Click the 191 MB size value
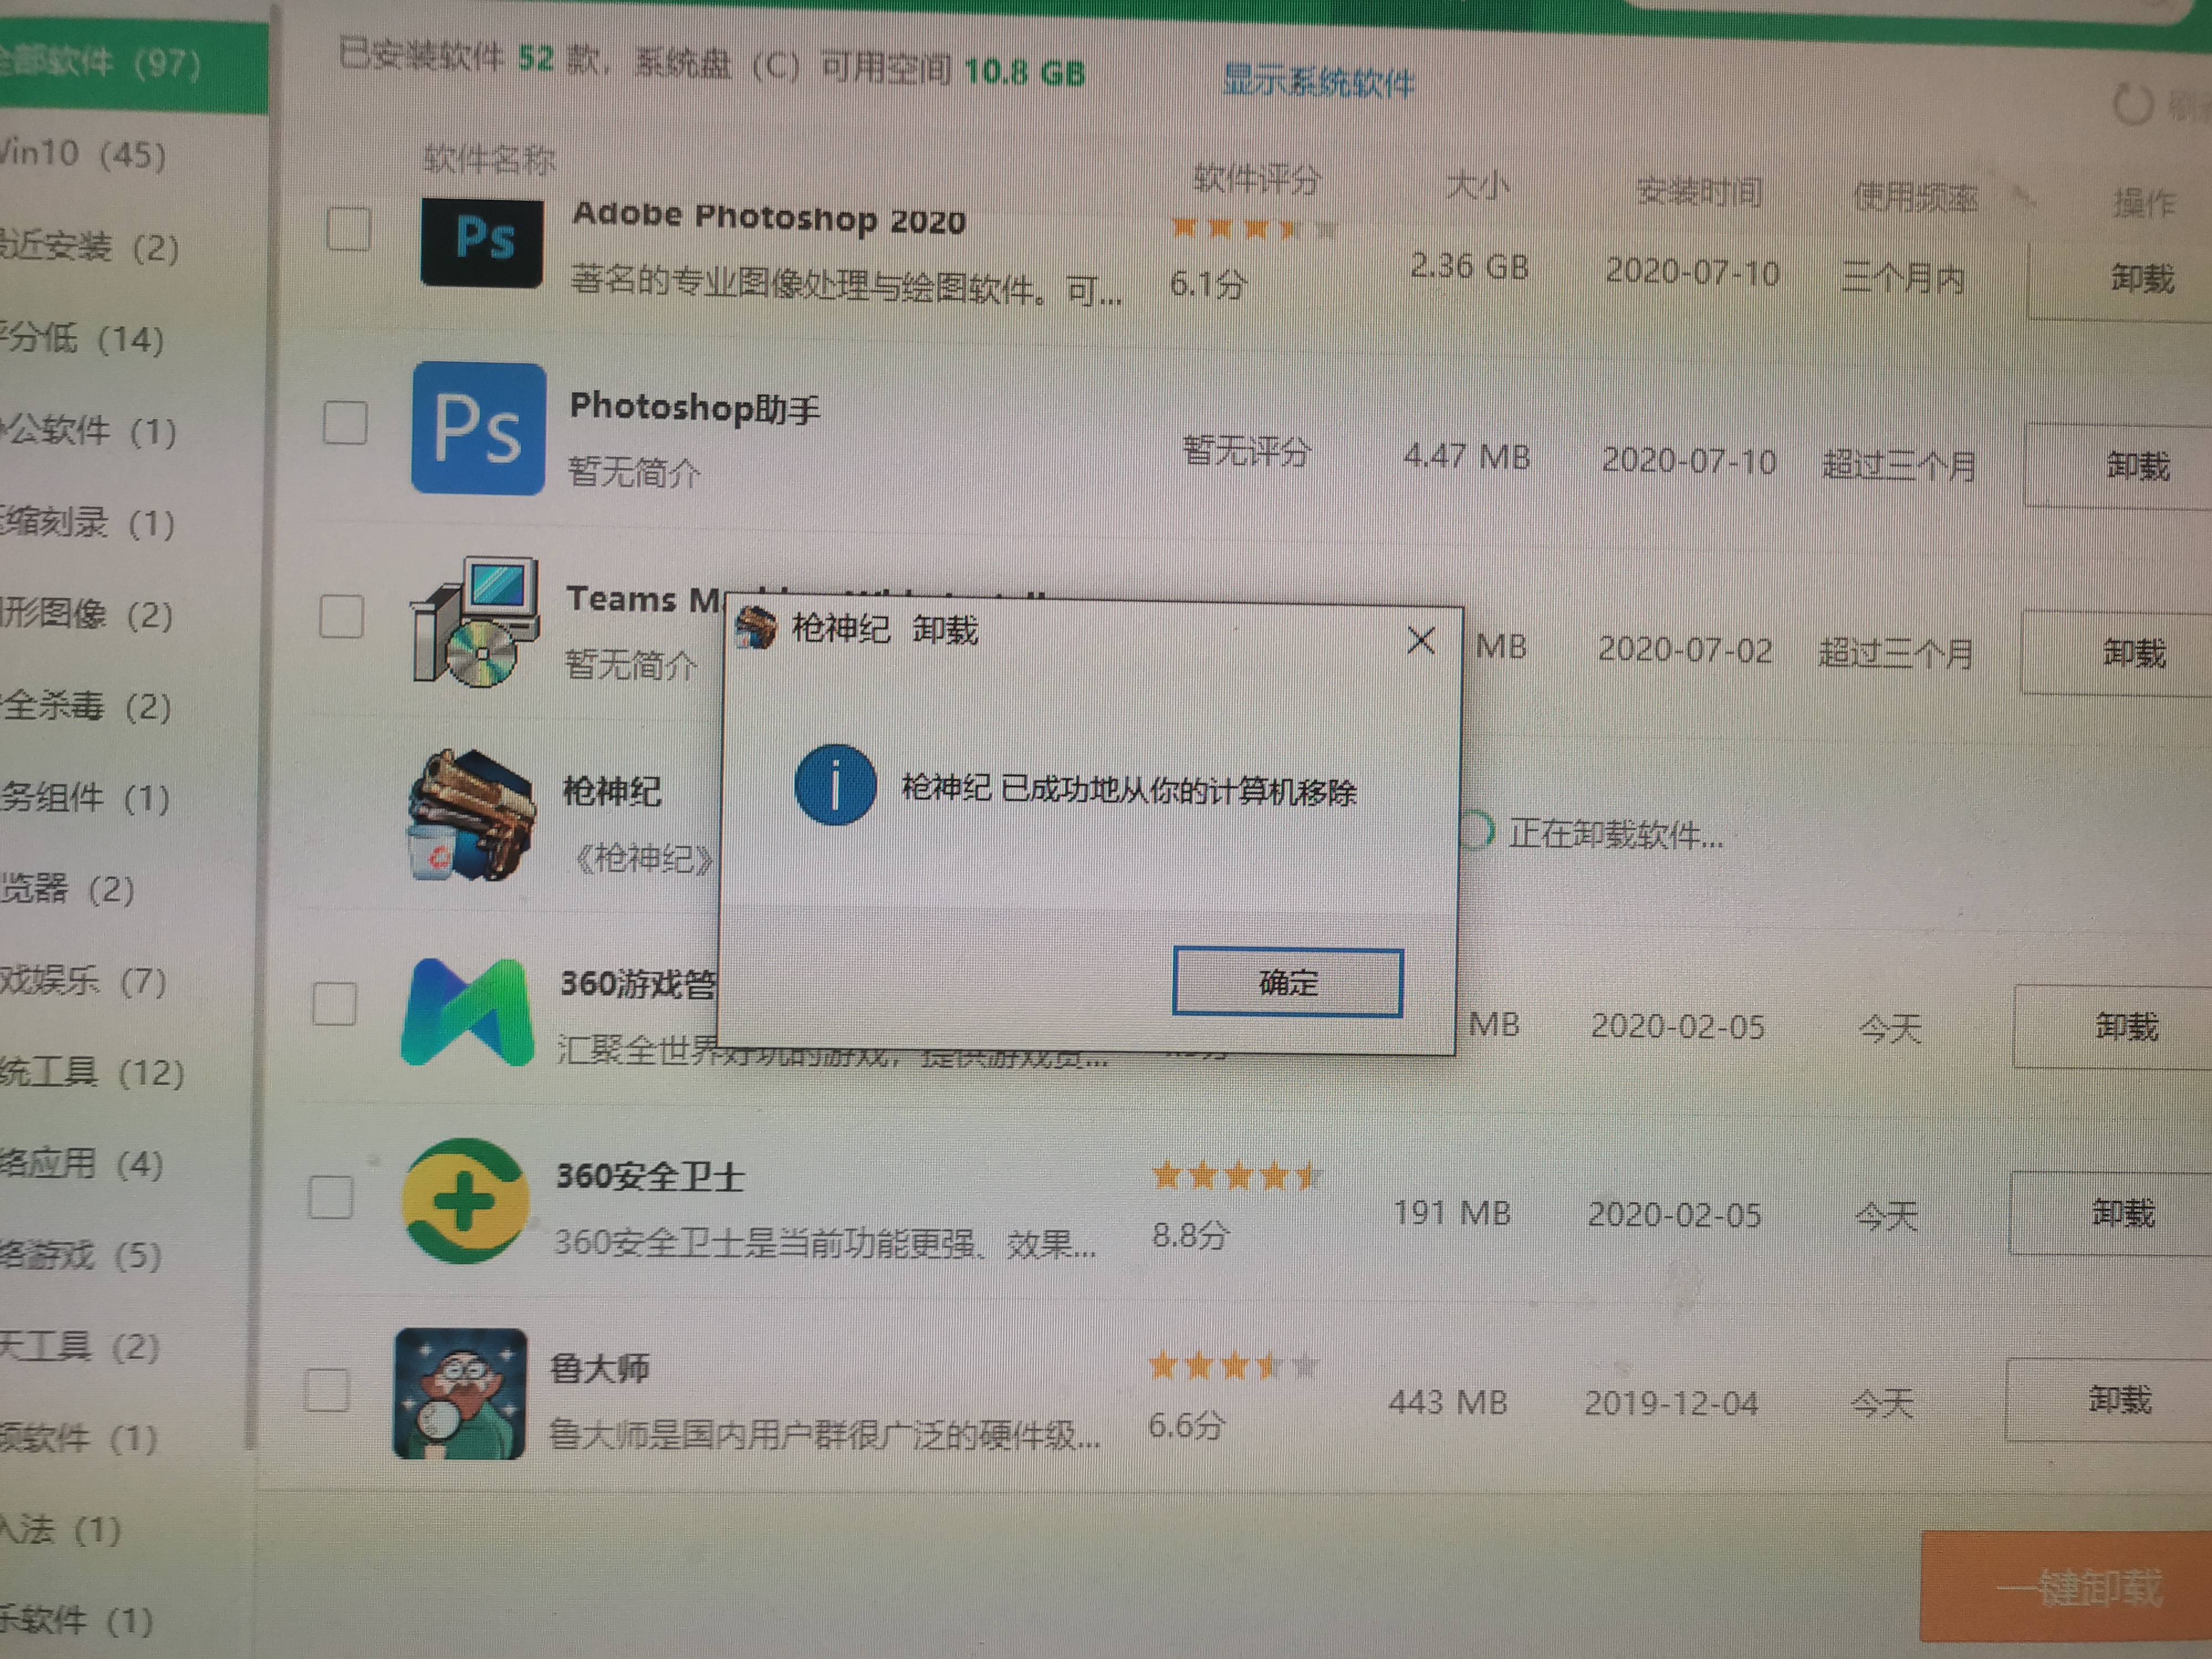2212x1659 pixels. coord(1452,1213)
